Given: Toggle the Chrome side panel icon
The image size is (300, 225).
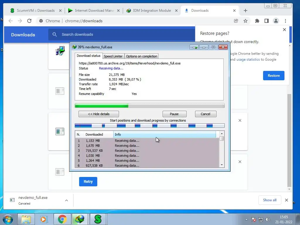Looking at the screenshot, I should coord(267,21).
